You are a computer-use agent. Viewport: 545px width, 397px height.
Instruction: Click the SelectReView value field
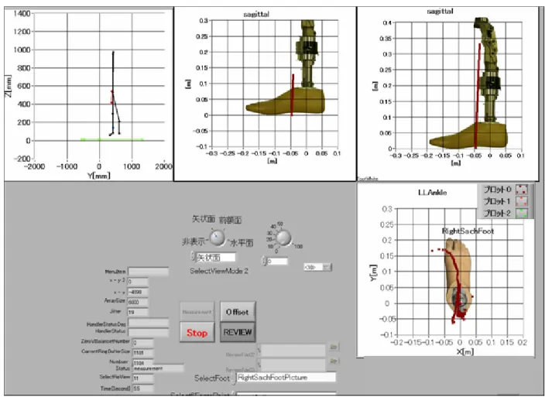pos(143,378)
